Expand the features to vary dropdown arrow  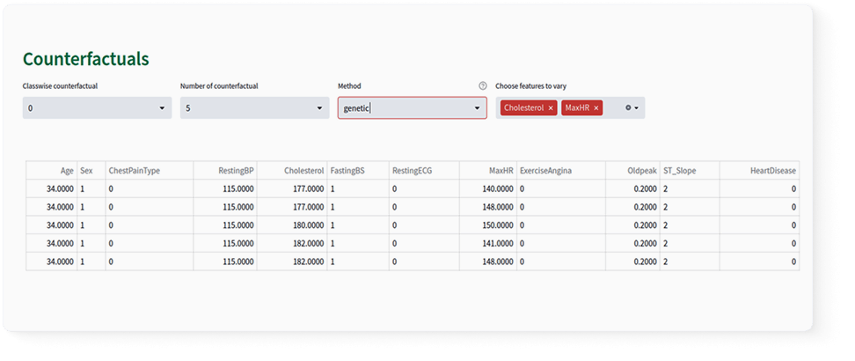636,108
